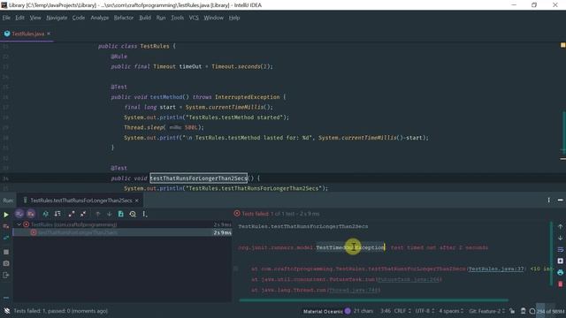
Task: Open the VCS menu
Action: tap(194, 18)
